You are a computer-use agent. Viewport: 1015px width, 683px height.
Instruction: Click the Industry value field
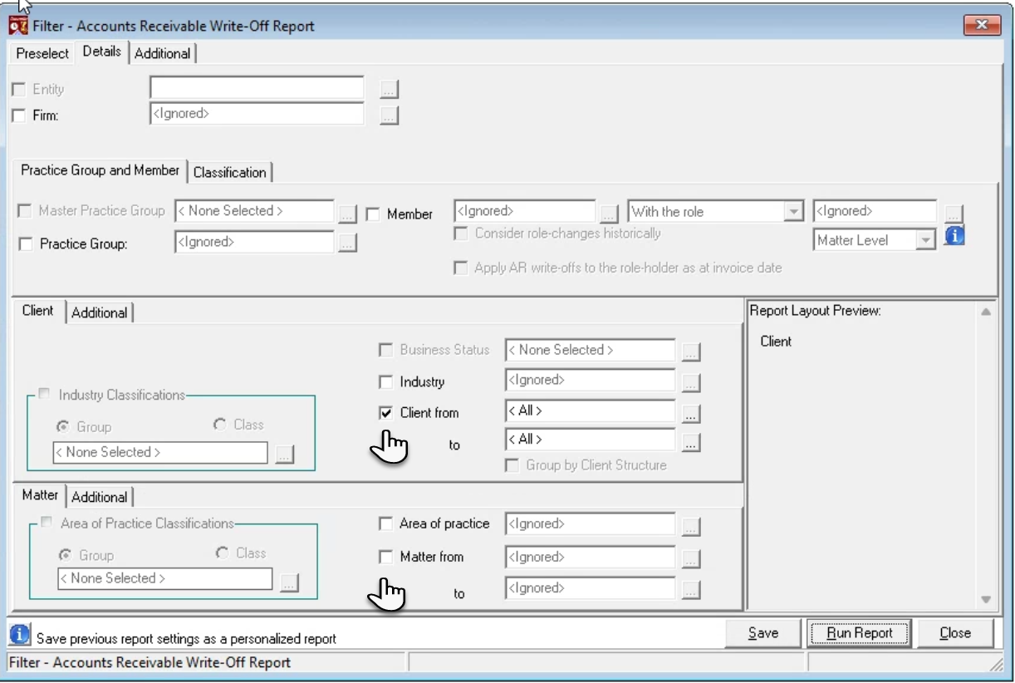(591, 381)
